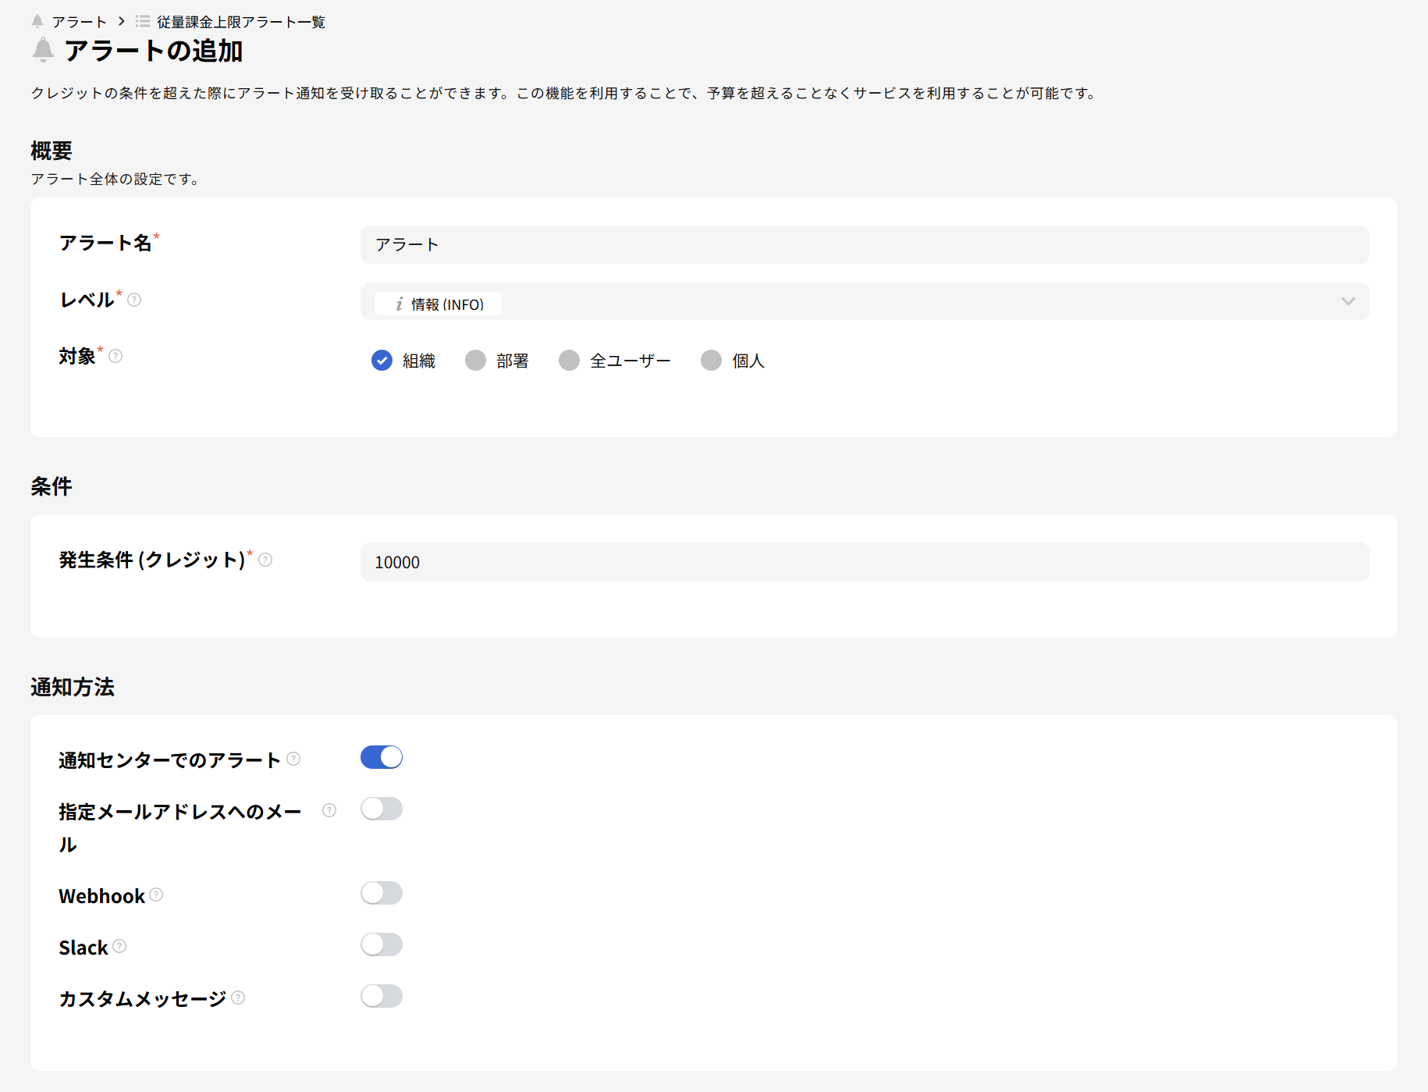Disable the 通知センターでのアラート toggle
The image size is (1428, 1092).
click(382, 756)
